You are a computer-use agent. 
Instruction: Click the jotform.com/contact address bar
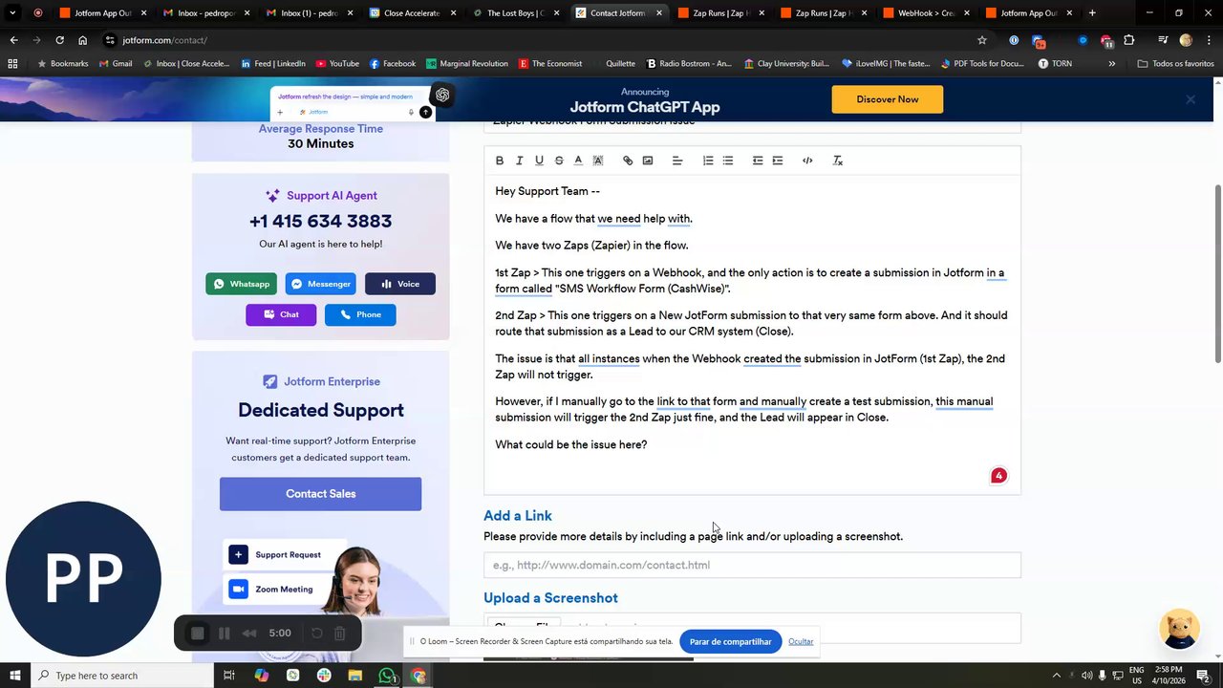535,40
